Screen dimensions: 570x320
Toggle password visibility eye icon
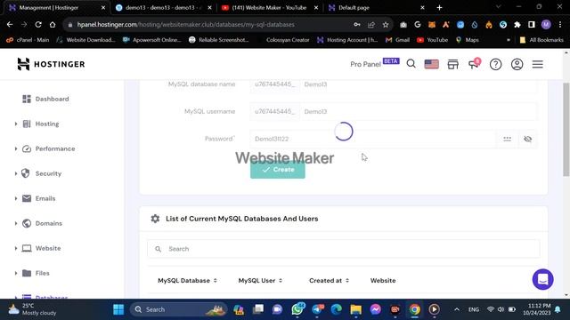tap(527, 139)
